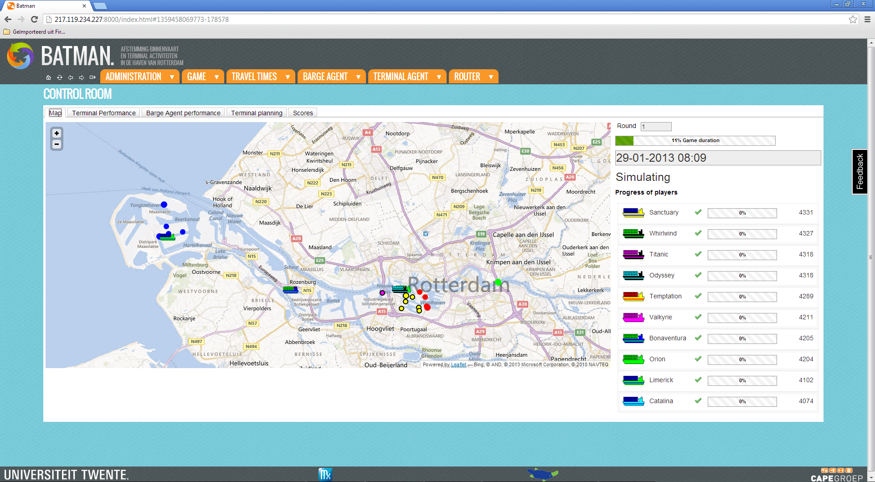Click the Universiteit Twente footer logo
875x482 pixels.
67,474
